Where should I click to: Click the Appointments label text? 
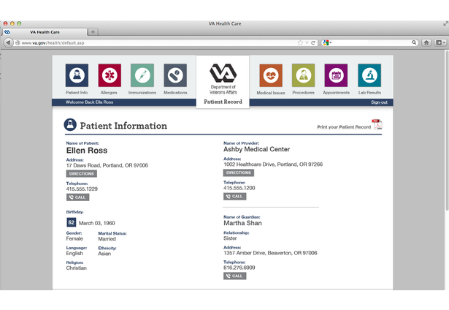(336, 92)
